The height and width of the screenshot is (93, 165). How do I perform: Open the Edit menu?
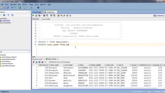[x=2, y=5]
